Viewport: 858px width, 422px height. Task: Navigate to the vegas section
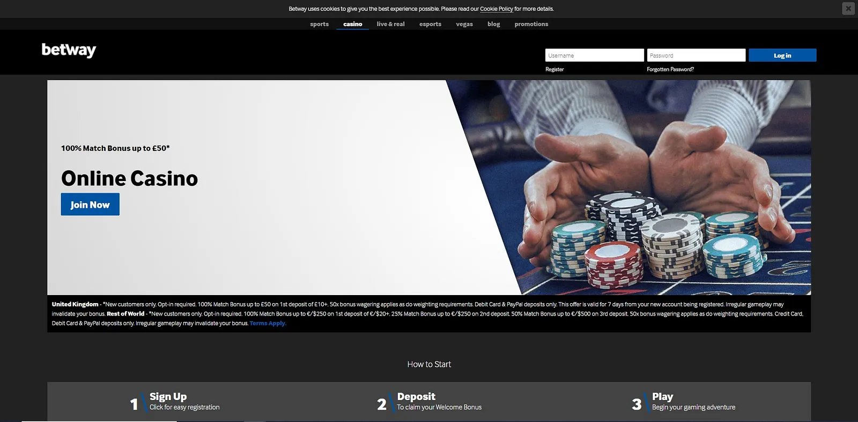coord(464,24)
